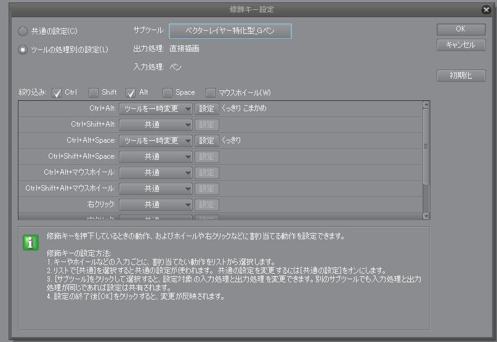The height and width of the screenshot is (342, 497).
Task: Select the ツールの処理別の設定(L) radio button
Action: [x=23, y=50]
